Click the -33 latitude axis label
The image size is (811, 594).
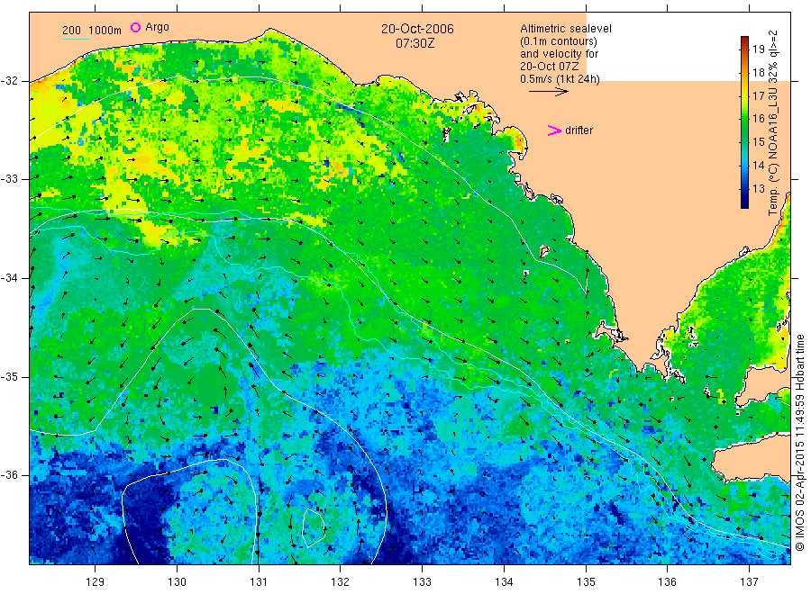coord(9,179)
